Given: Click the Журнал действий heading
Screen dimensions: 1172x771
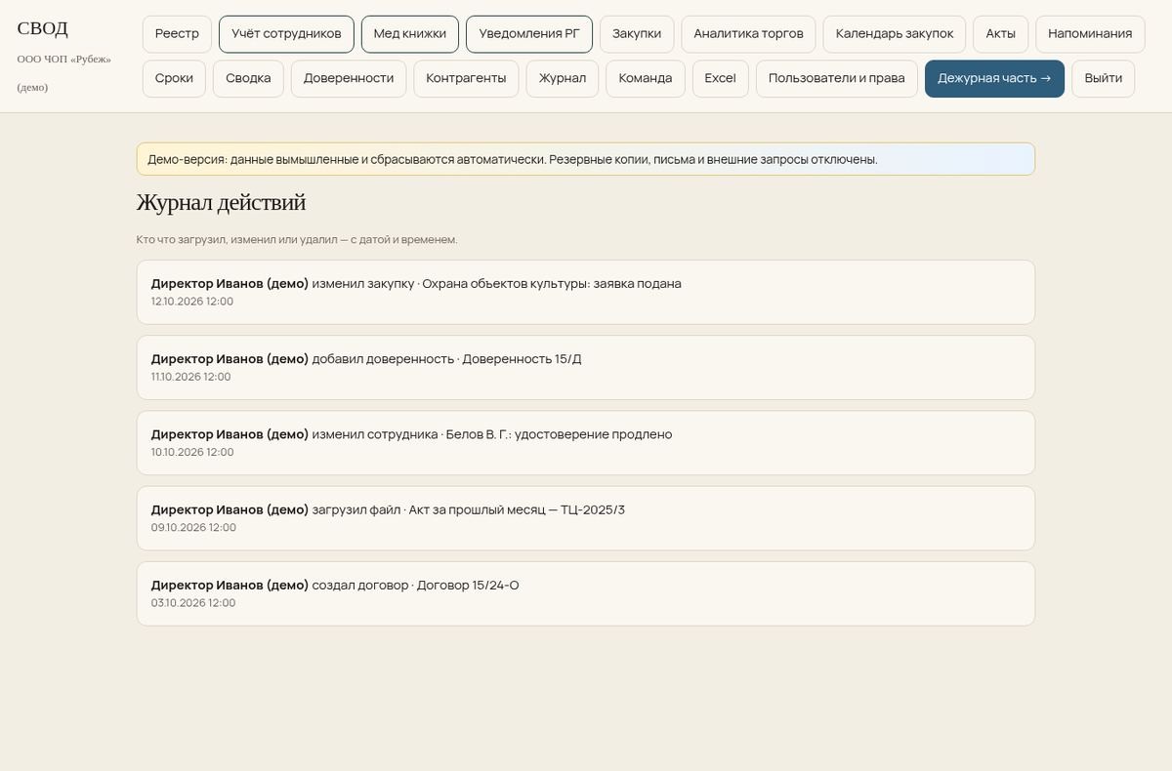Looking at the screenshot, I should (x=221, y=203).
